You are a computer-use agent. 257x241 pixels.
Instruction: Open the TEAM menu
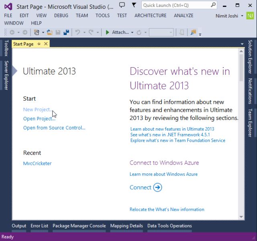coord(82,15)
